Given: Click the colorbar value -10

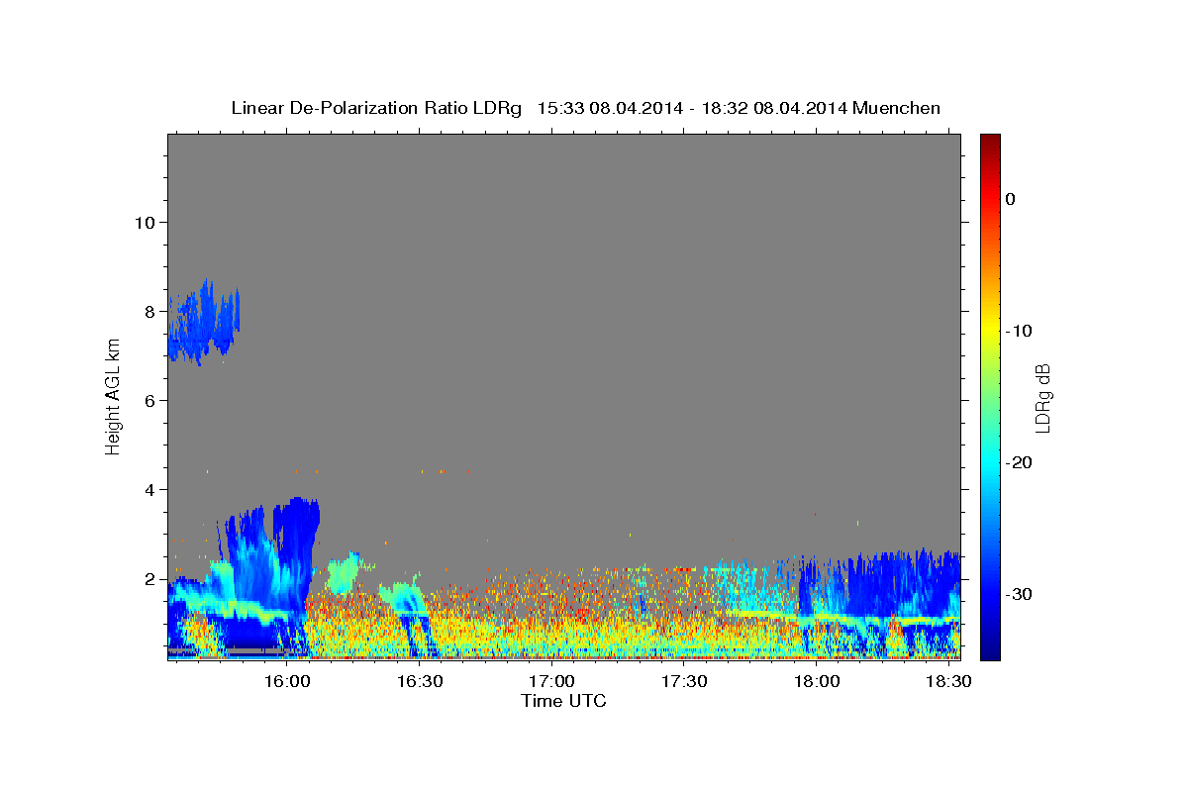Looking at the screenshot, I should point(1021,331).
